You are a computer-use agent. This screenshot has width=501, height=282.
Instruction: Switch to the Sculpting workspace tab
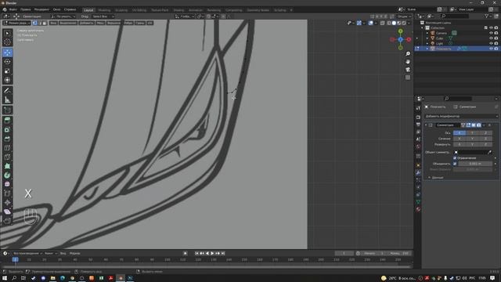click(x=121, y=10)
